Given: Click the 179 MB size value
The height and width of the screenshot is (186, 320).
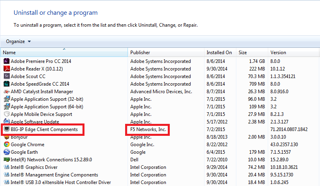Looking at the screenshot, I should tap(257, 152).
